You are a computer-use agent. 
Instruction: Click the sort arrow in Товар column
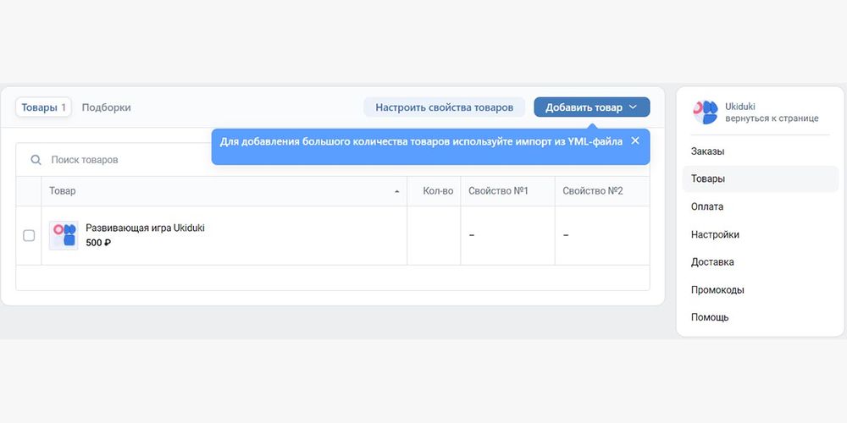397,192
